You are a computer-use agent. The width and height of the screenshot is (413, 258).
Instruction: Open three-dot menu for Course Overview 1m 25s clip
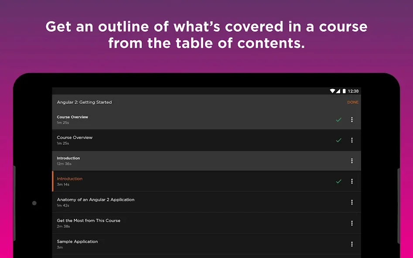tap(352, 140)
